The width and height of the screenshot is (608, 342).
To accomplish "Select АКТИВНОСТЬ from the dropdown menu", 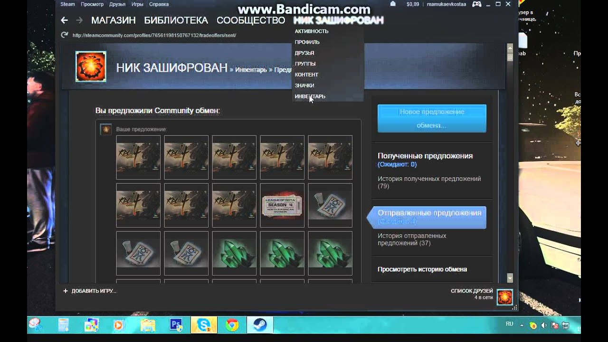I will [312, 31].
